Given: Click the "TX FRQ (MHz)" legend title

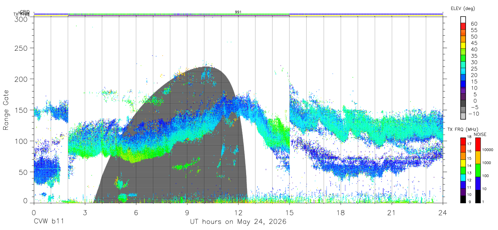Looking at the screenshot, I should coord(463,129).
